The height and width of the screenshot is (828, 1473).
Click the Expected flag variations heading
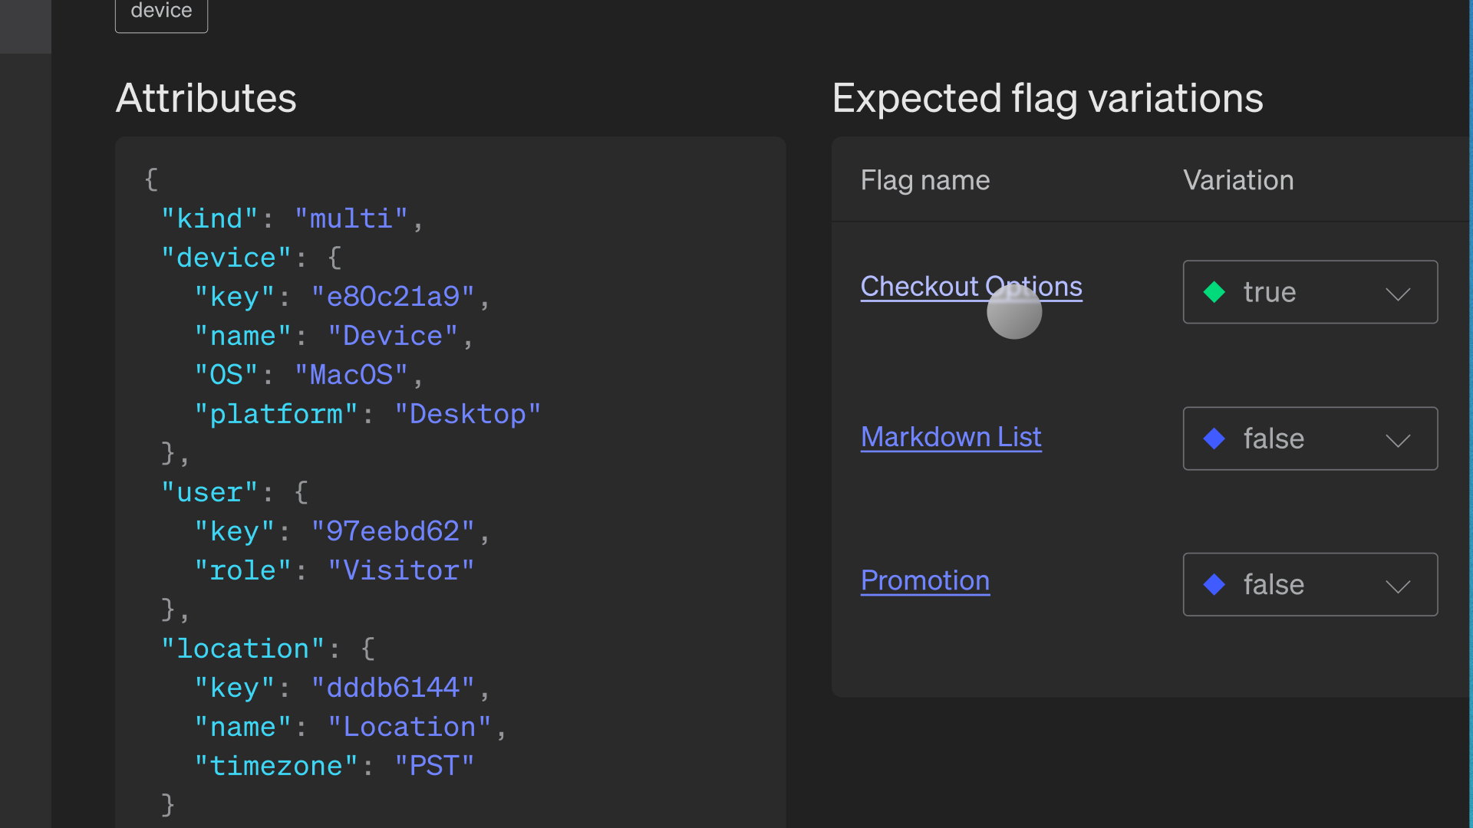click(x=1047, y=98)
